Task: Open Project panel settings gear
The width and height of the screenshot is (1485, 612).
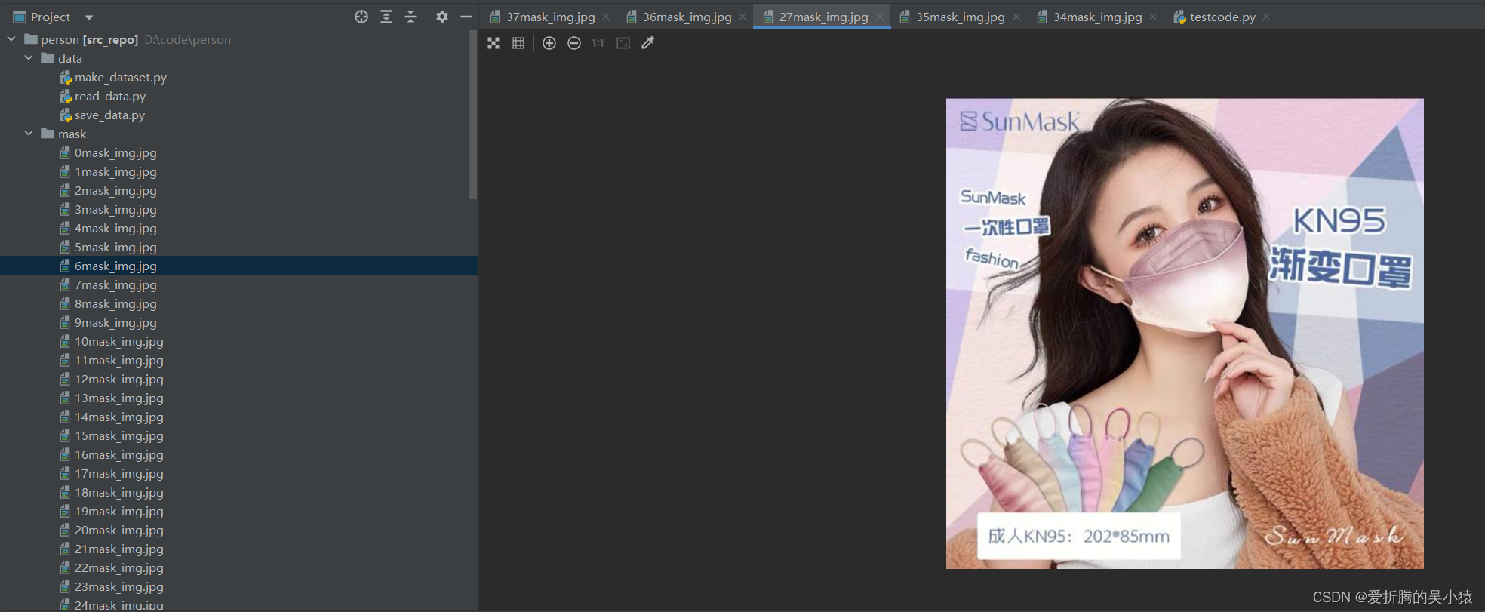Action: [x=442, y=17]
